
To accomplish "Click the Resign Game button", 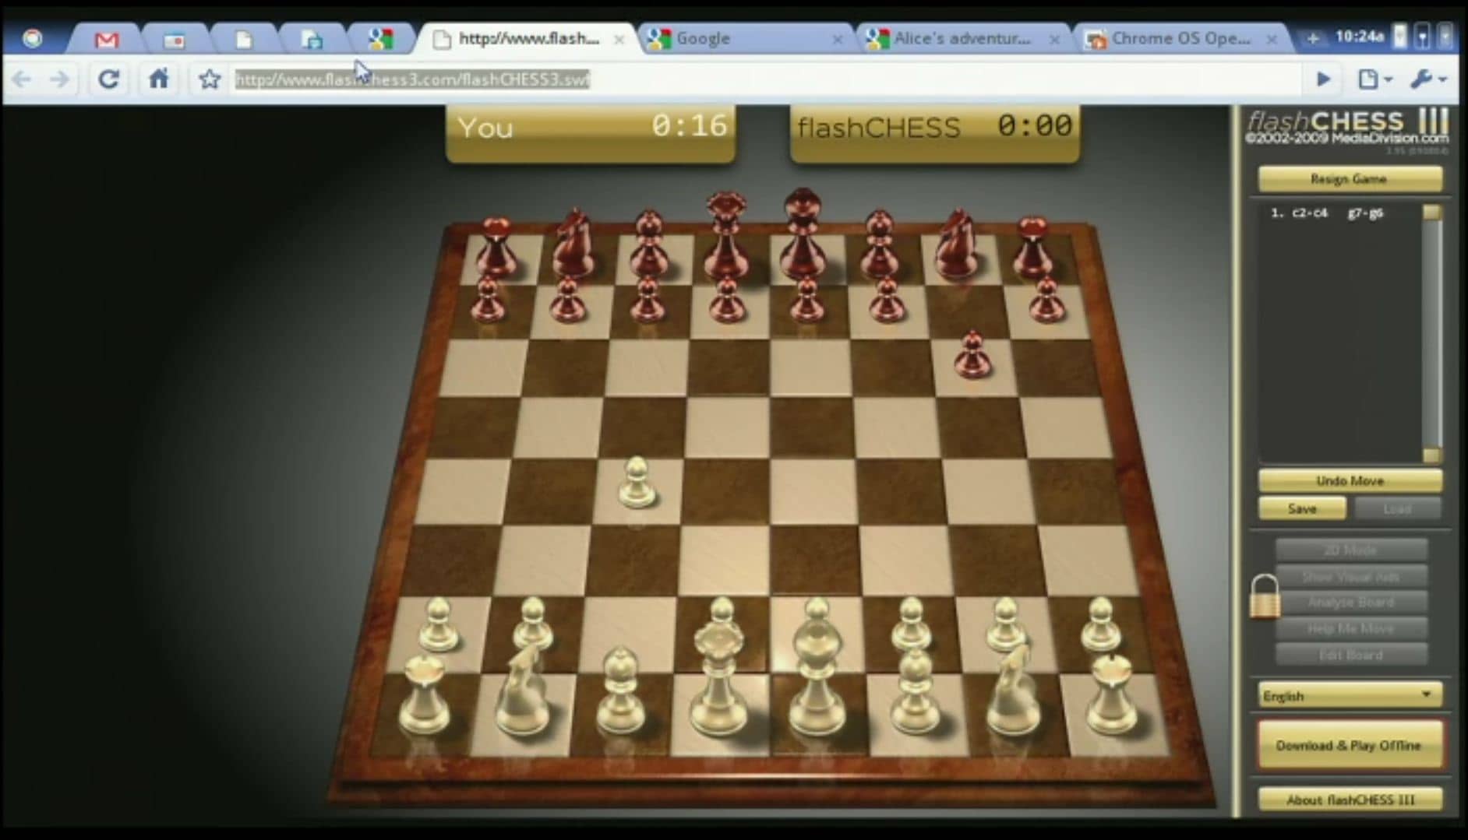I will (1349, 179).
